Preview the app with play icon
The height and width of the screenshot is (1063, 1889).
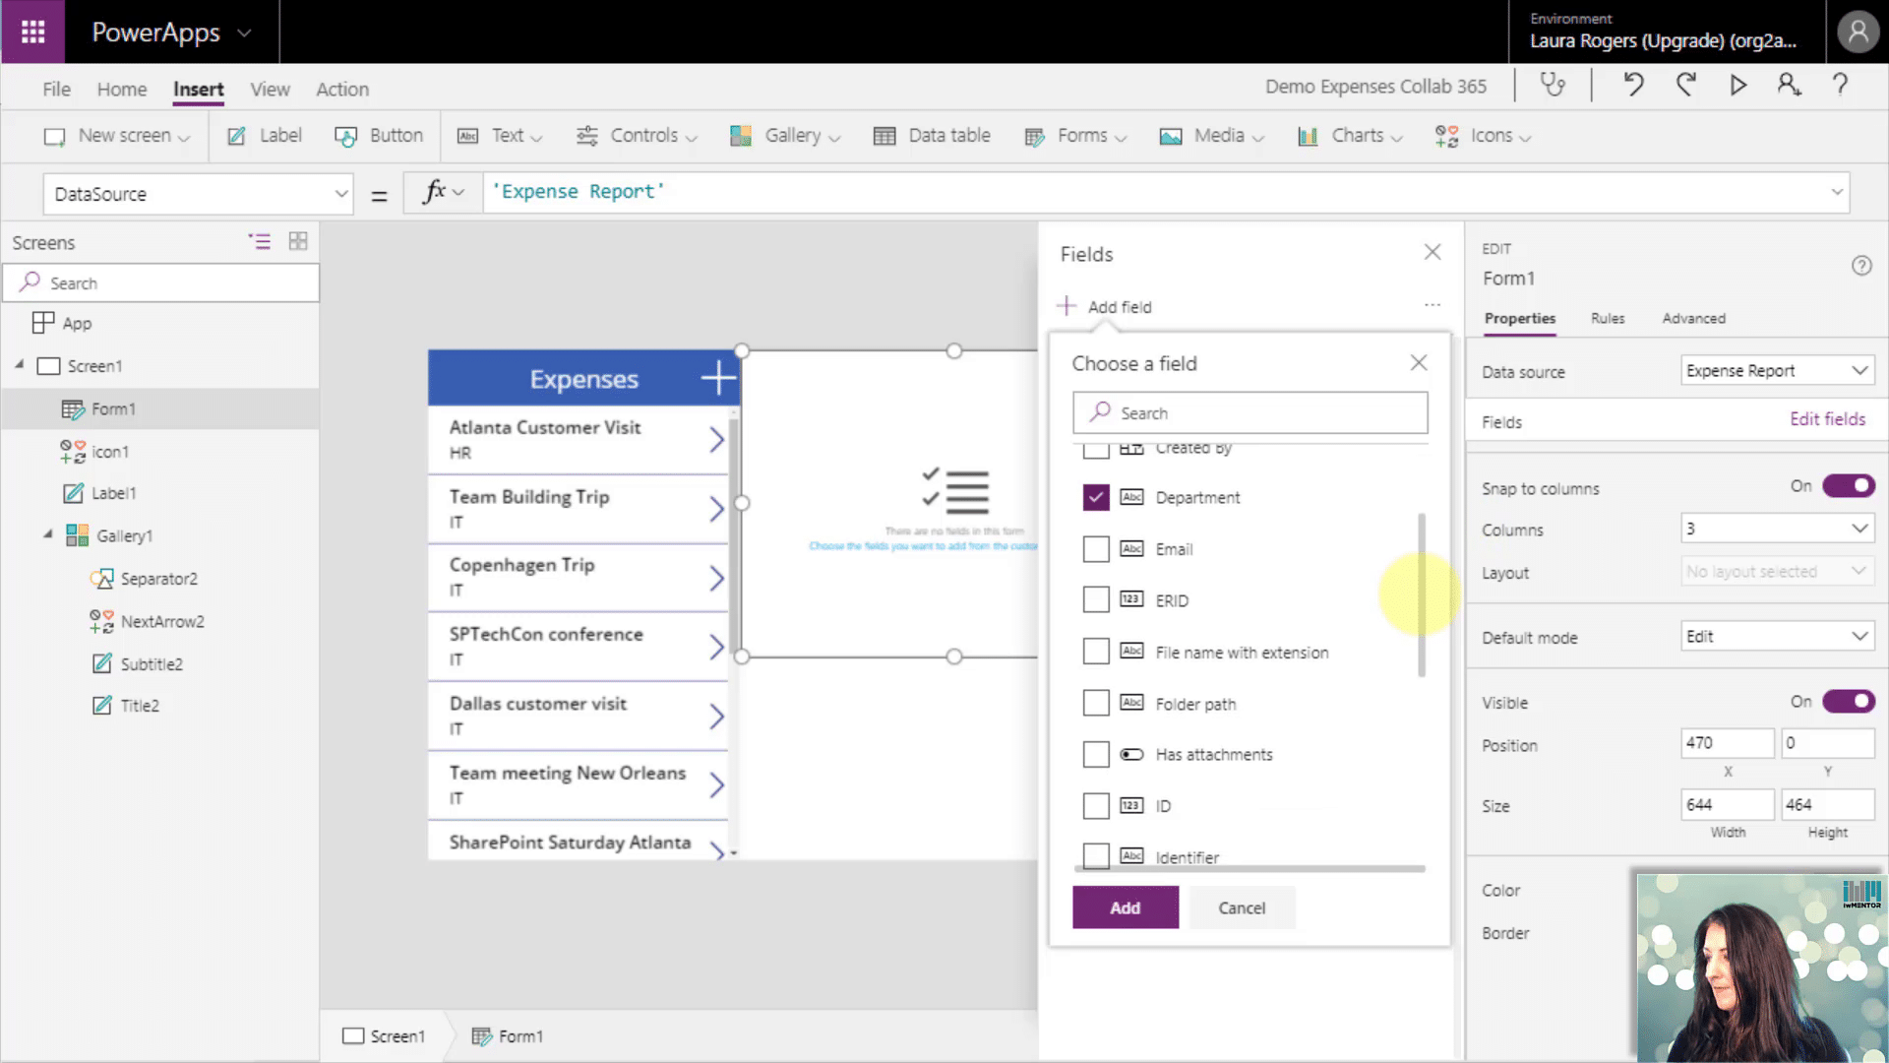click(x=1738, y=86)
